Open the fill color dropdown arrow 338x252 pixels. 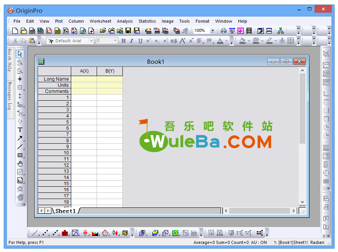[249, 41]
